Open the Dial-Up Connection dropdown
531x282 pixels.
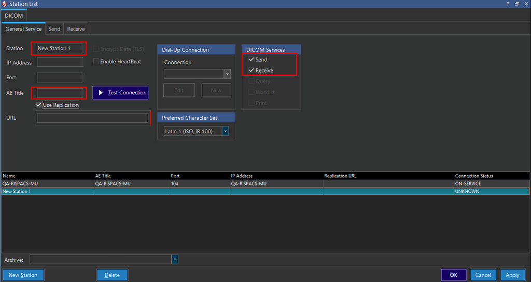coord(227,75)
